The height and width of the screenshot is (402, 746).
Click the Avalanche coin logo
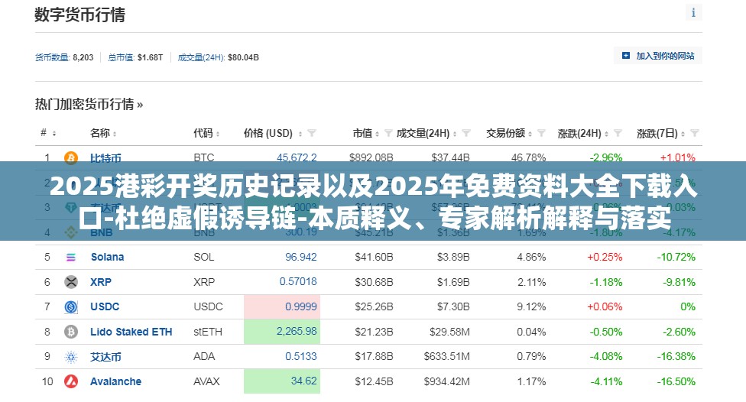[71, 381]
